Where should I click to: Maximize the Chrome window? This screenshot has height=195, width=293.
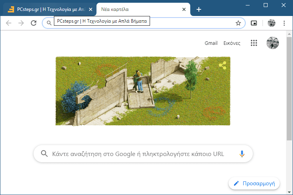[266, 5]
